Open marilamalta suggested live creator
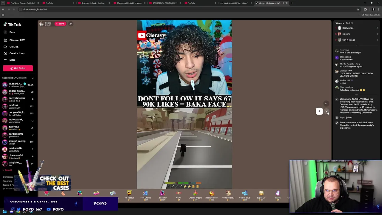This screenshot has width=382, height=215. click(x=18, y=149)
